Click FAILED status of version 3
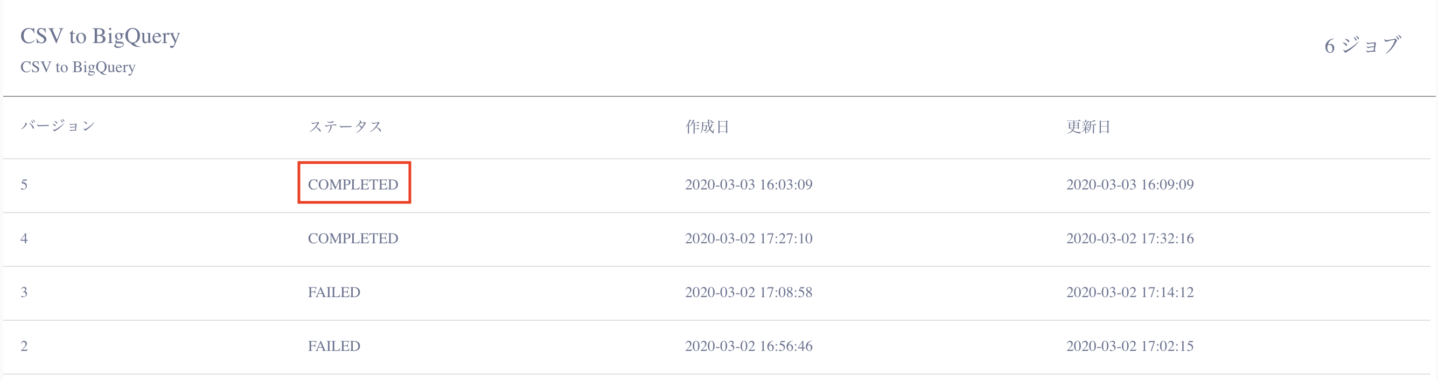Screen dimensions: 1438x380 pos(334,292)
